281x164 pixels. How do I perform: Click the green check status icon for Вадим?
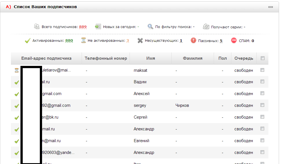(x=17, y=82)
